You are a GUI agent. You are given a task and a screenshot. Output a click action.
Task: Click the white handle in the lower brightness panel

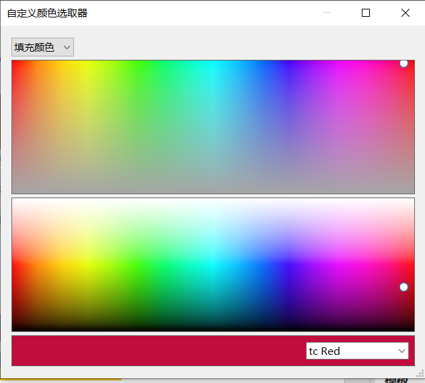(x=403, y=287)
